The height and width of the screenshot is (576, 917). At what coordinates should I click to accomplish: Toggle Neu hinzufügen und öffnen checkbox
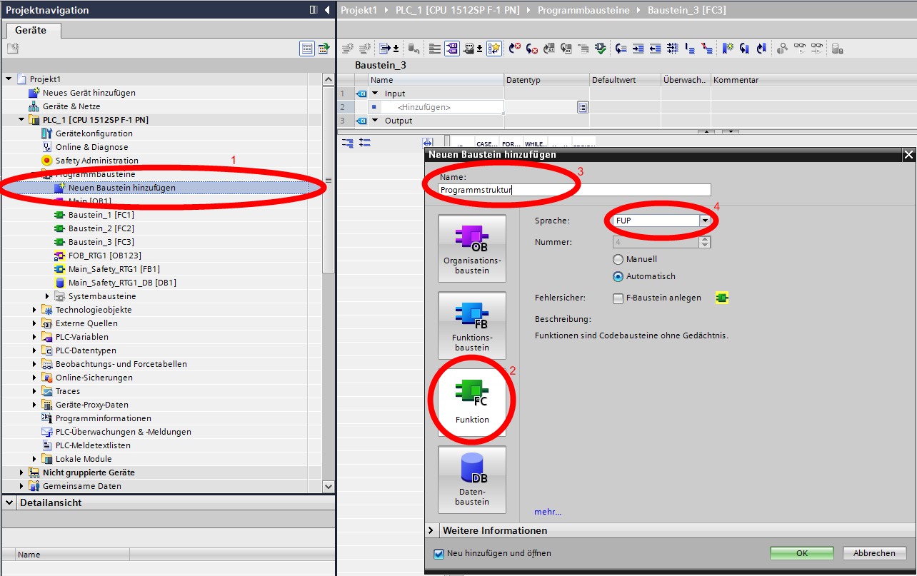tap(439, 554)
